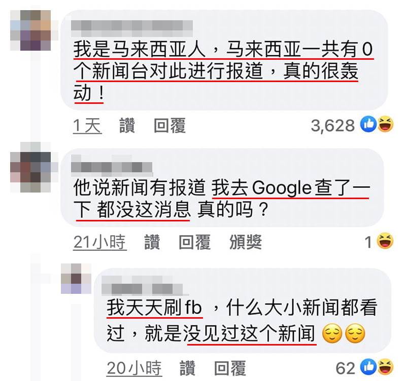Reply to the Google comment via 回覆
The height and width of the screenshot is (381, 406).
[195, 242]
